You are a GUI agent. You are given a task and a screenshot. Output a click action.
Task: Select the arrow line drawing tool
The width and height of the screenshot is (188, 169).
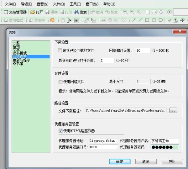click(133, 20)
